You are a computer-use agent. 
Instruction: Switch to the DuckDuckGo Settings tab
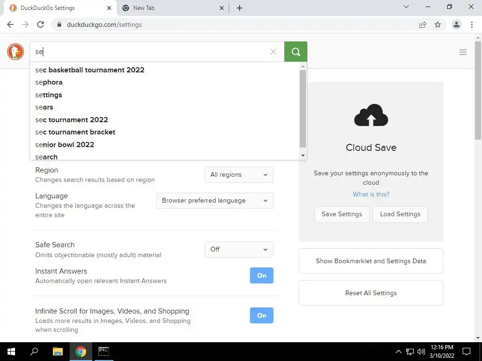(60, 8)
